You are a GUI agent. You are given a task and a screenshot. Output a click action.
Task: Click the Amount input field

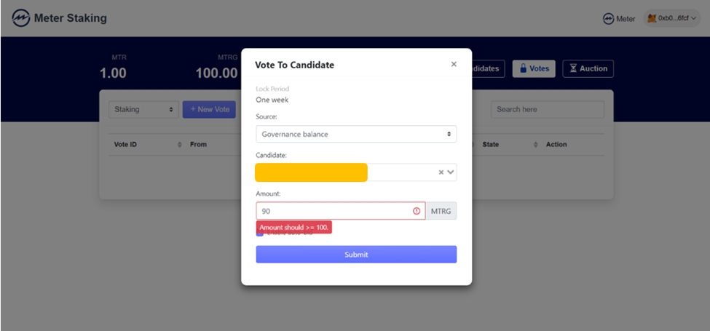coord(335,211)
